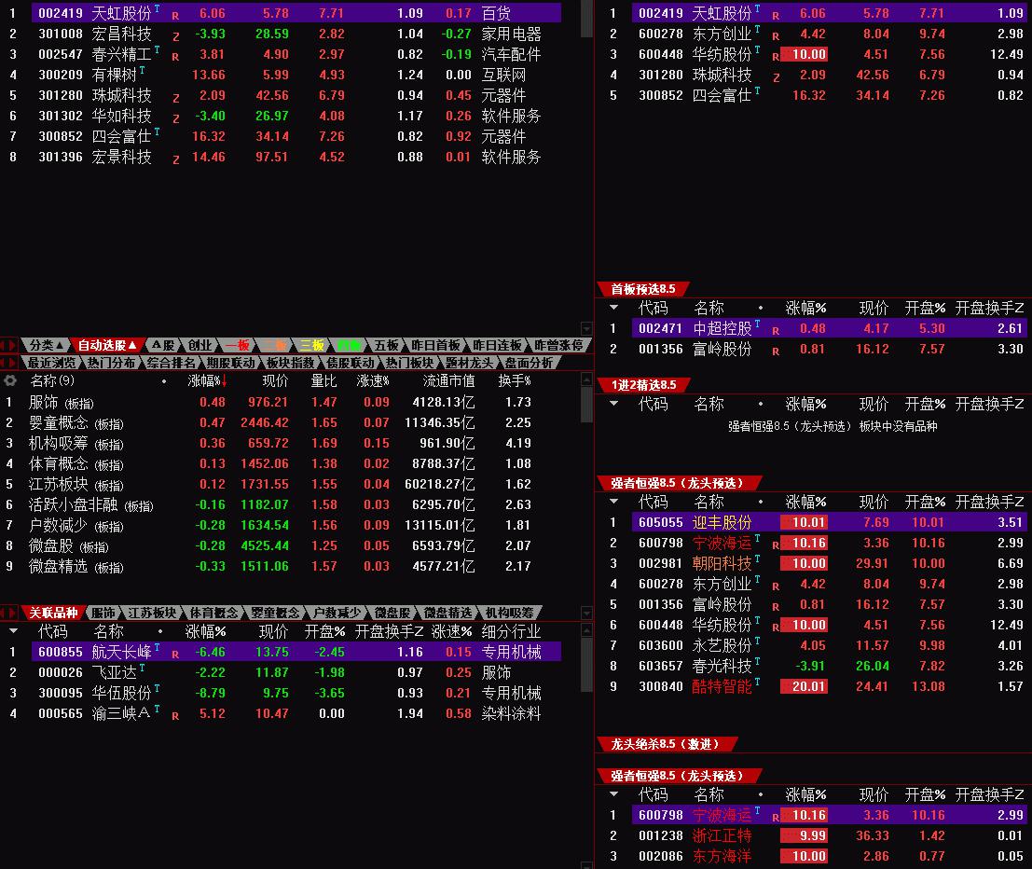Expand the header triangle above the 迎丰股份 row

[x=613, y=502]
